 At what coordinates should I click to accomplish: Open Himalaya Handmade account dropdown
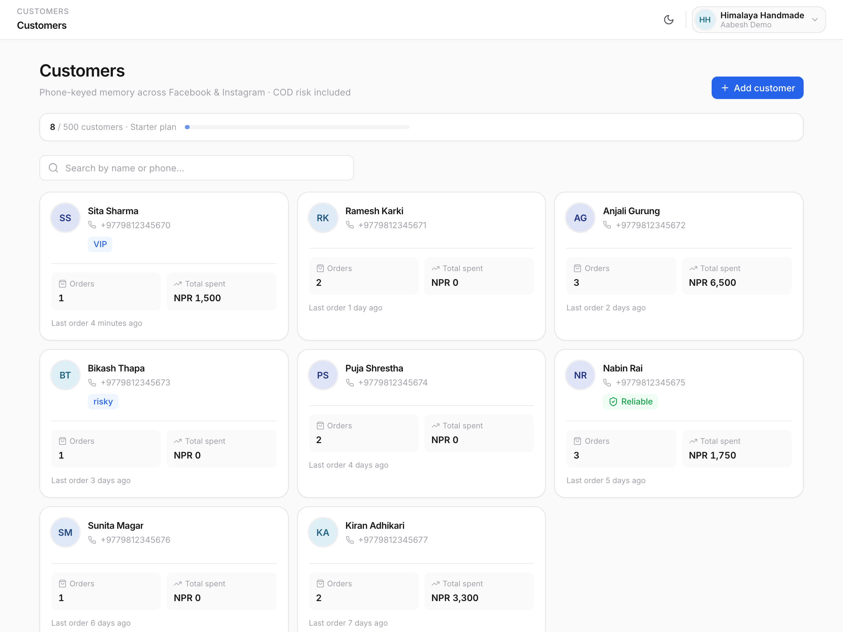[x=758, y=20]
